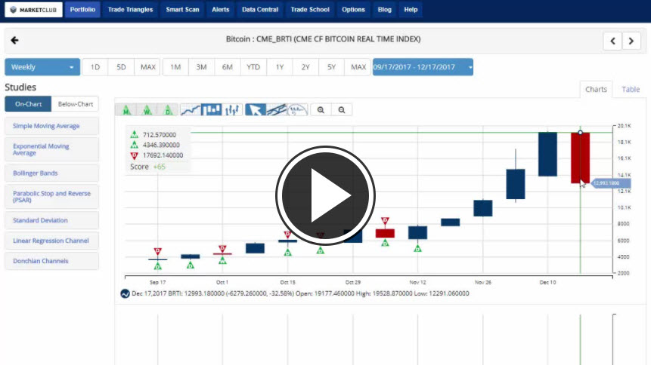Set historical range to MAX after 5Y
Viewport: 651px width, 365px height.
click(x=358, y=67)
